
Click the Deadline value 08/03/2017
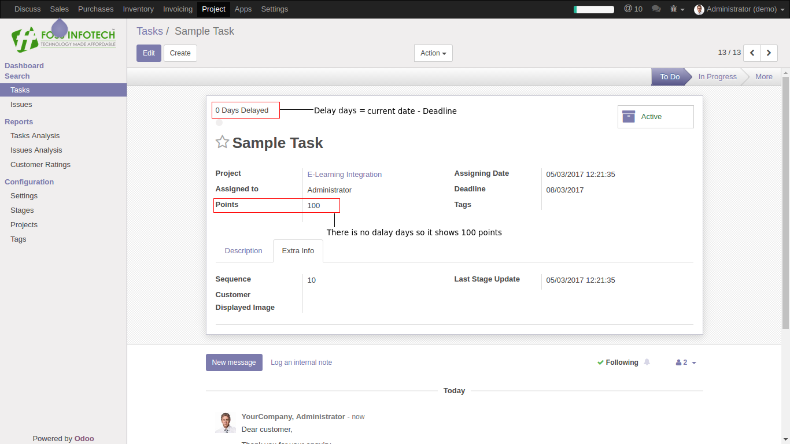(x=565, y=190)
